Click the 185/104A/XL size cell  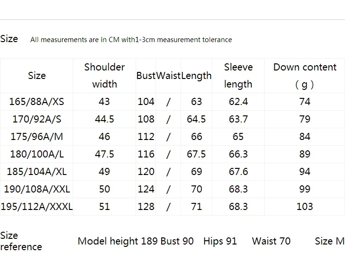tap(36, 172)
